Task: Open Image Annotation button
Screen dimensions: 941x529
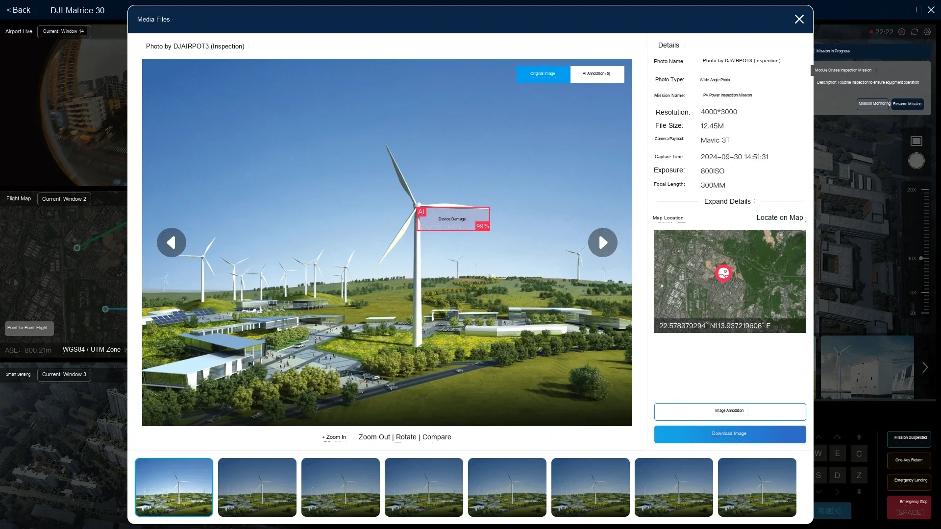Action: click(x=730, y=411)
